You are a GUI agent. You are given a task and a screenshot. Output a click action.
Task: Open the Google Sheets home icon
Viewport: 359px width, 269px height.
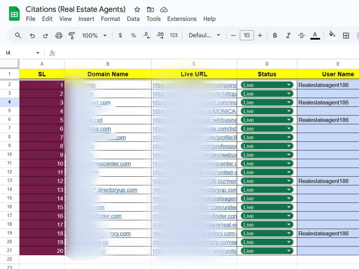(x=14, y=14)
